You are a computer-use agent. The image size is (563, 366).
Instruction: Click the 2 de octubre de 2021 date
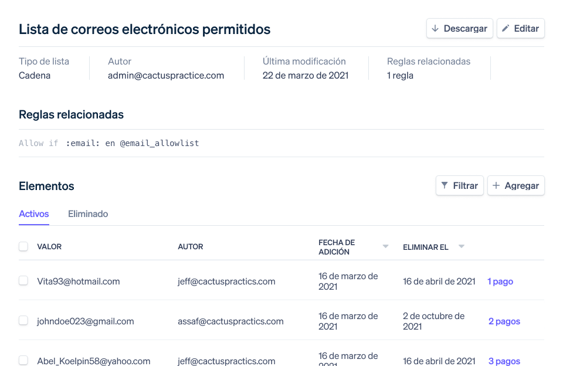(434, 321)
